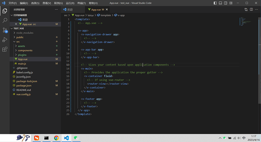The height and width of the screenshot is (142, 261).
Task: Open the Run and Debug view
Action: [x=5, y=40]
